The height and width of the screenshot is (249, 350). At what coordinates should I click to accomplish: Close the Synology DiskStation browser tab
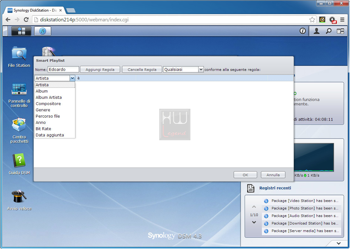(x=61, y=10)
